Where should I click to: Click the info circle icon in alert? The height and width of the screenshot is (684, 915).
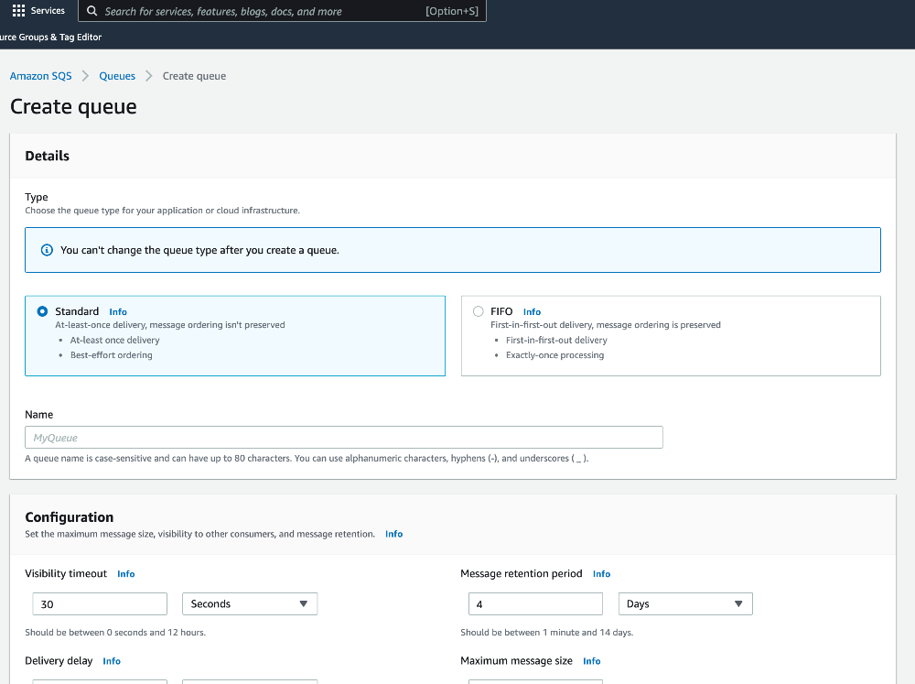48,250
